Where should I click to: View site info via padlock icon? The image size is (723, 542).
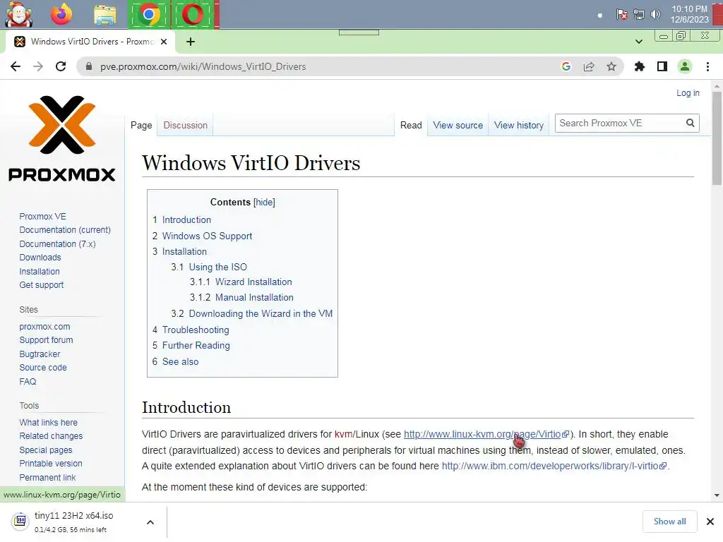[x=89, y=66]
